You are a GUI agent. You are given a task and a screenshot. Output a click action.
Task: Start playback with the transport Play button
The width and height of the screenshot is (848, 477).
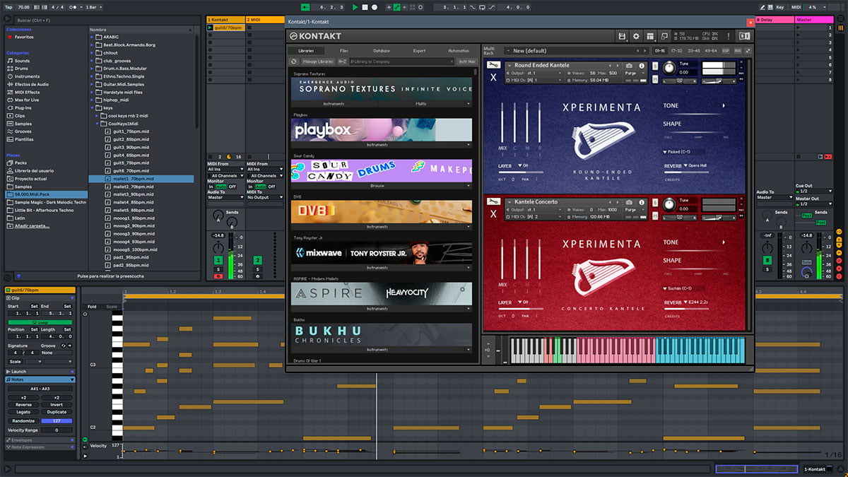tap(355, 7)
